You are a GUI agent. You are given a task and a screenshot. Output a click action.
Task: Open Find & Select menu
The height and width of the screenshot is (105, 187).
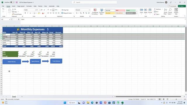[170, 12]
